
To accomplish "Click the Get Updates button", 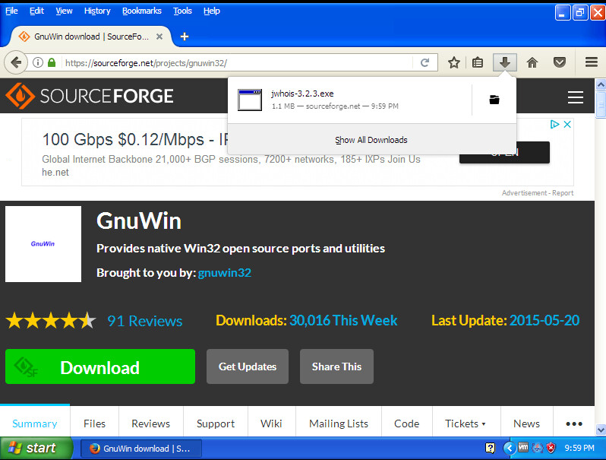I will coord(248,366).
